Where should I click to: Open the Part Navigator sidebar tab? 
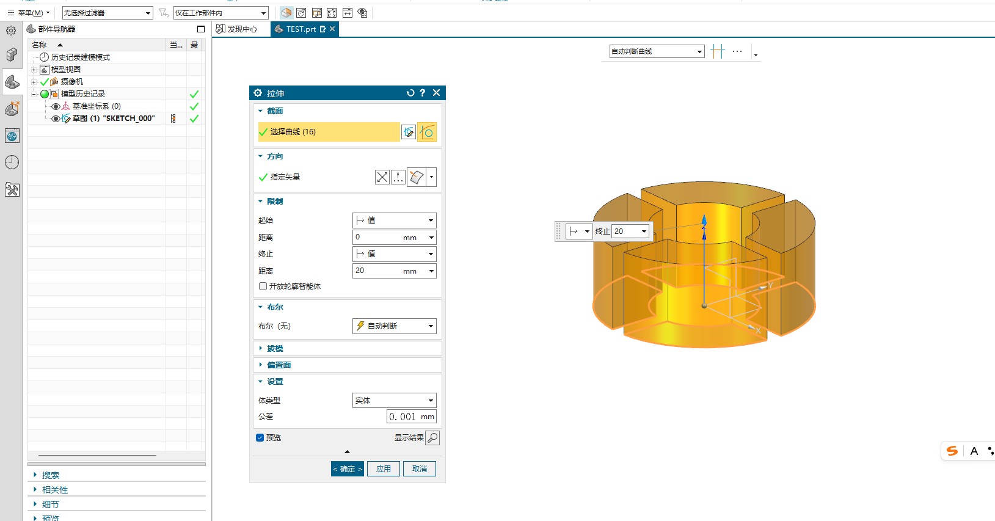coord(12,82)
